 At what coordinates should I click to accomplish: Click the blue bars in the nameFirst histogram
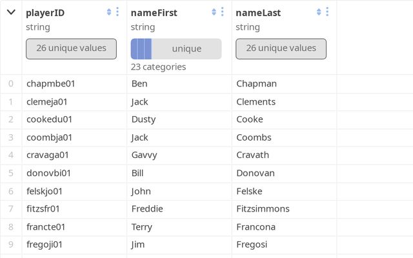click(141, 48)
